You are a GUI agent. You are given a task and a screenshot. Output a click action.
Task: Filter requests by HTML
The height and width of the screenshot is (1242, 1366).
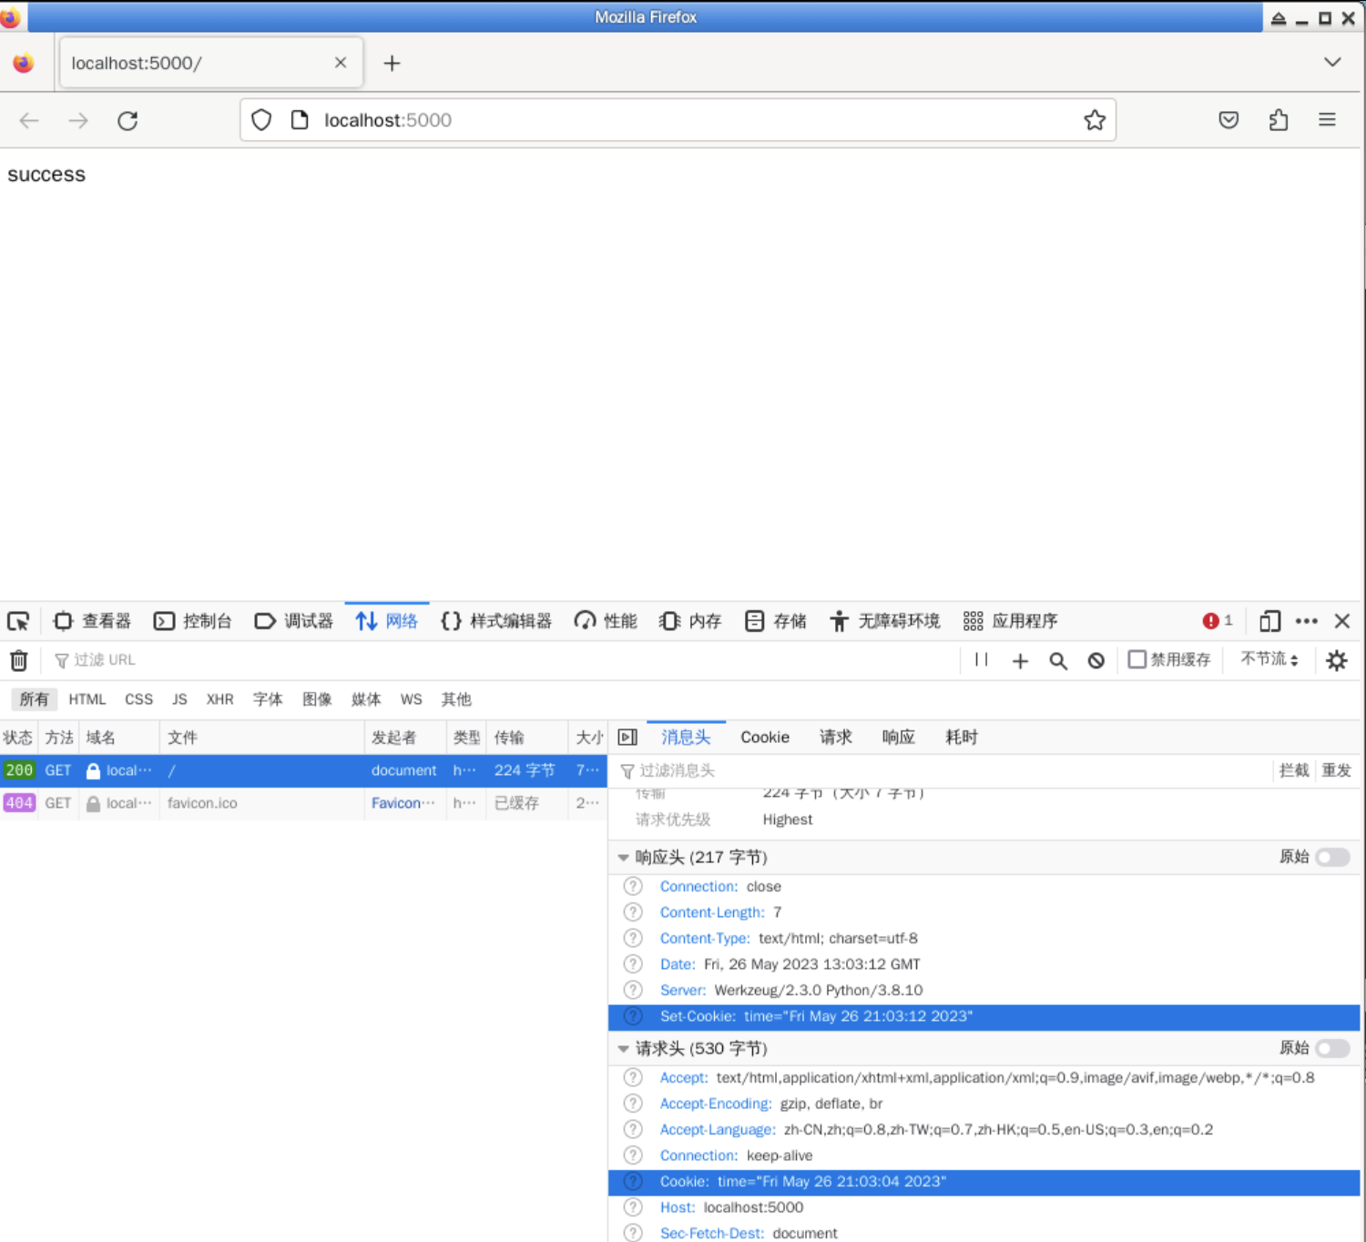click(87, 699)
